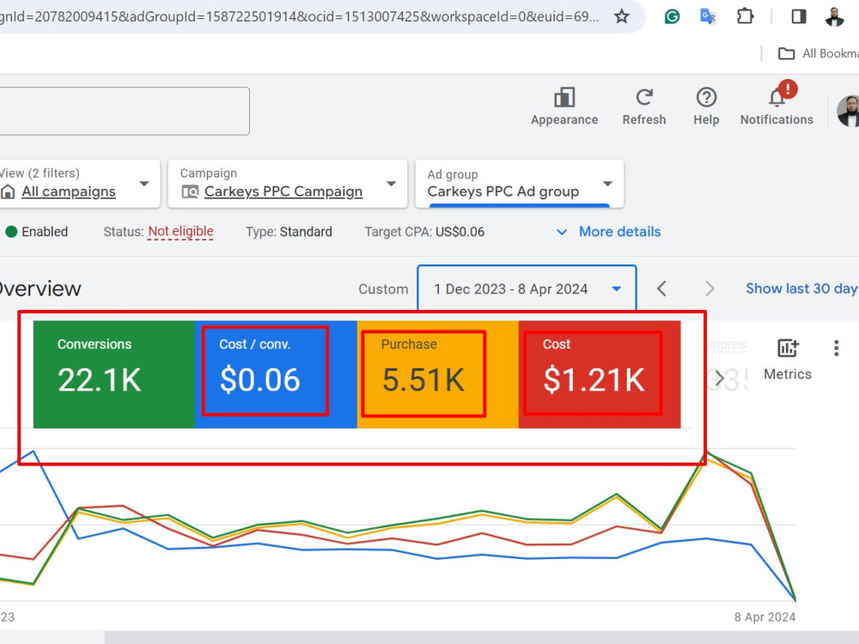Image resolution: width=859 pixels, height=644 pixels.
Task: Click the Type: Standard label
Action: pyautogui.click(x=289, y=232)
